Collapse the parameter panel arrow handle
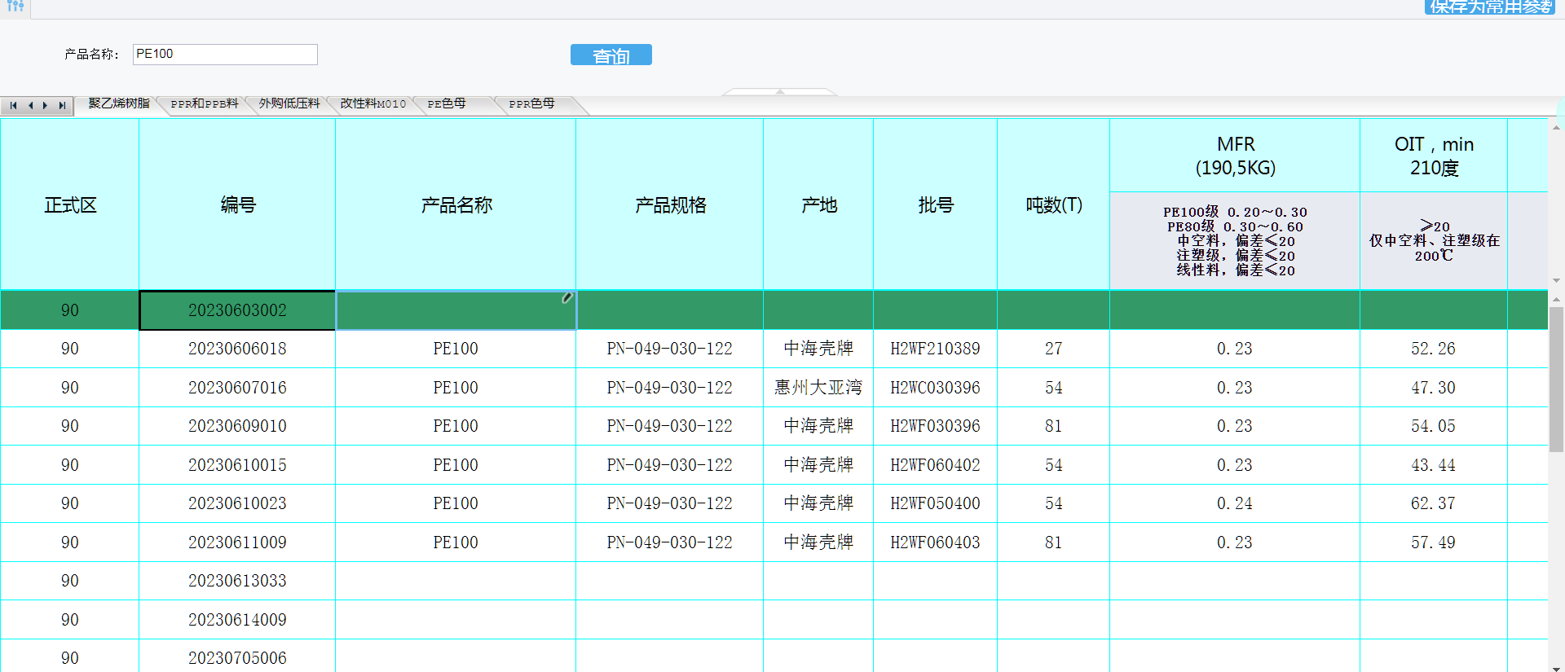1565x672 pixels. point(780,91)
